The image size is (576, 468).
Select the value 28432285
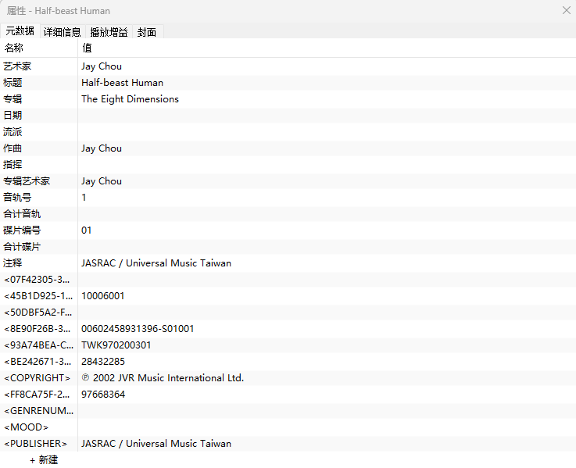(103, 362)
